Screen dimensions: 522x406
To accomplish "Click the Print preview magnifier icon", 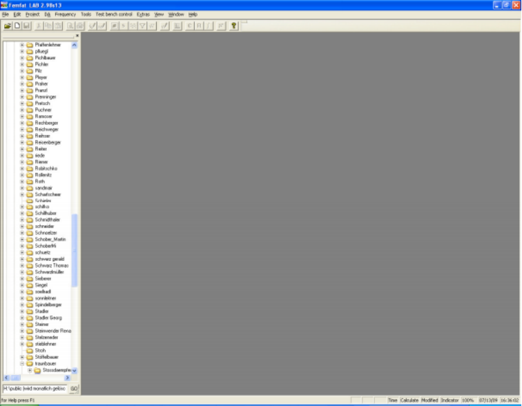I will tap(70, 26).
